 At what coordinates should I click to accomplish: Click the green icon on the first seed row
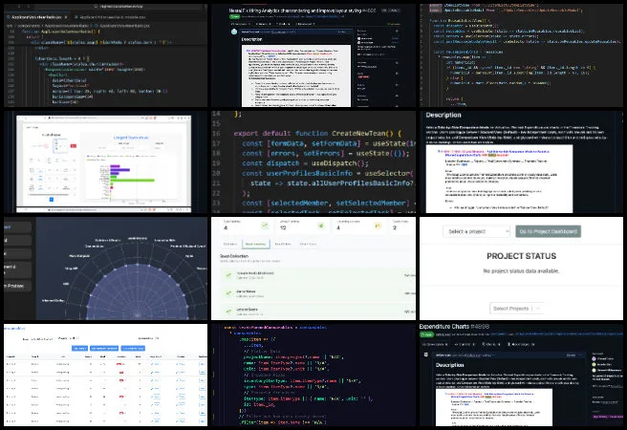(228, 275)
